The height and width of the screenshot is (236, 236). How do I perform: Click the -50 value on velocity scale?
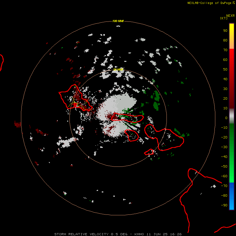pos(224,167)
